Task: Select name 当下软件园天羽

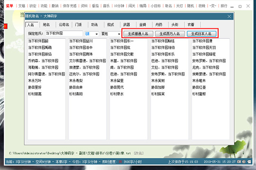Action: (204, 48)
